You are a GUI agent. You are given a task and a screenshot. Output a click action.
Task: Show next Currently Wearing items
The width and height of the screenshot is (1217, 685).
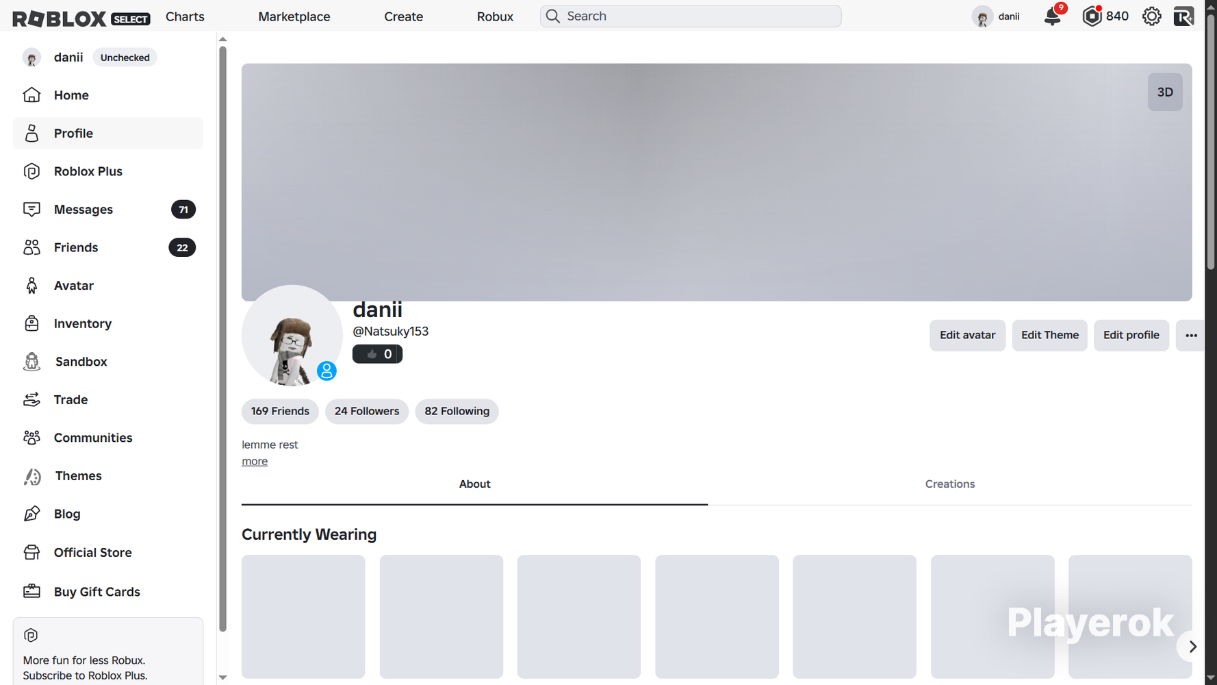pyautogui.click(x=1192, y=647)
